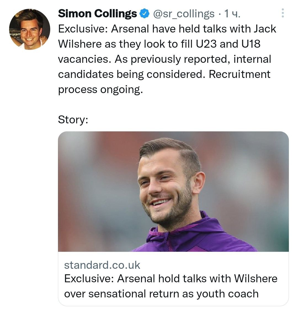Click the standard.co.uk domain label
298x309 pixels.
pyautogui.click(x=102, y=265)
